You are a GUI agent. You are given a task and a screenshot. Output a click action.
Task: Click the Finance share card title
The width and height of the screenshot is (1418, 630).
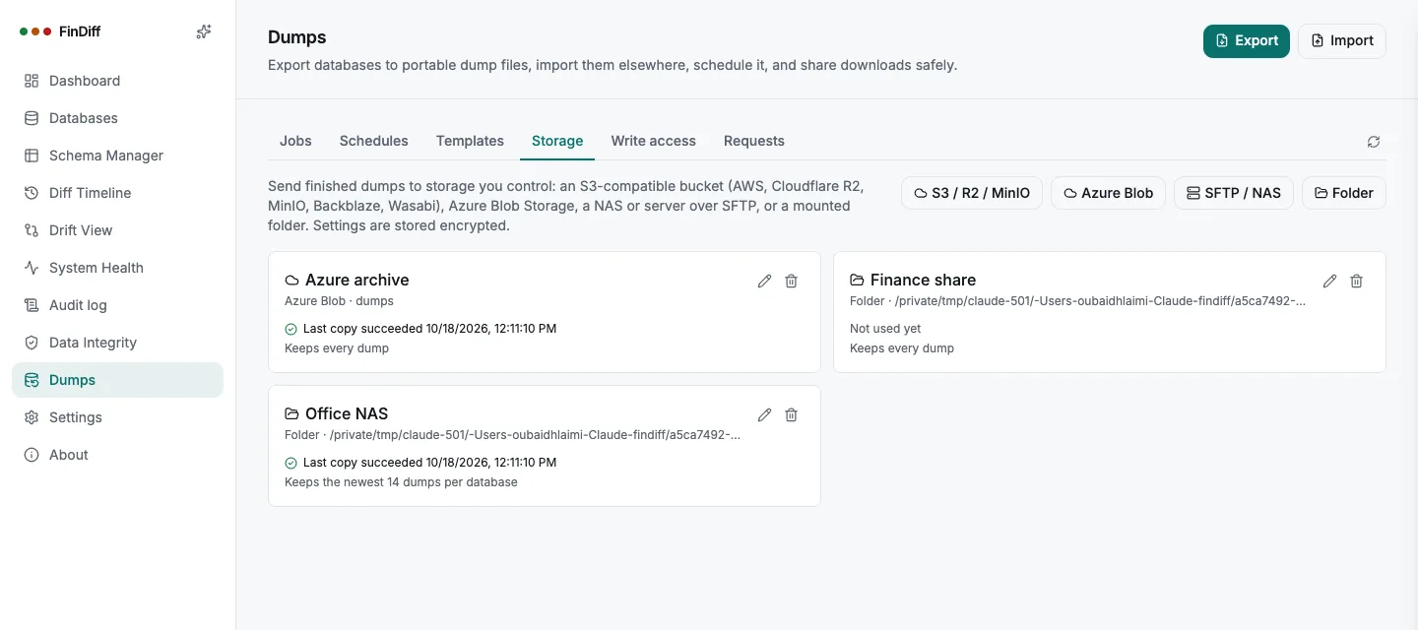coord(923,280)
